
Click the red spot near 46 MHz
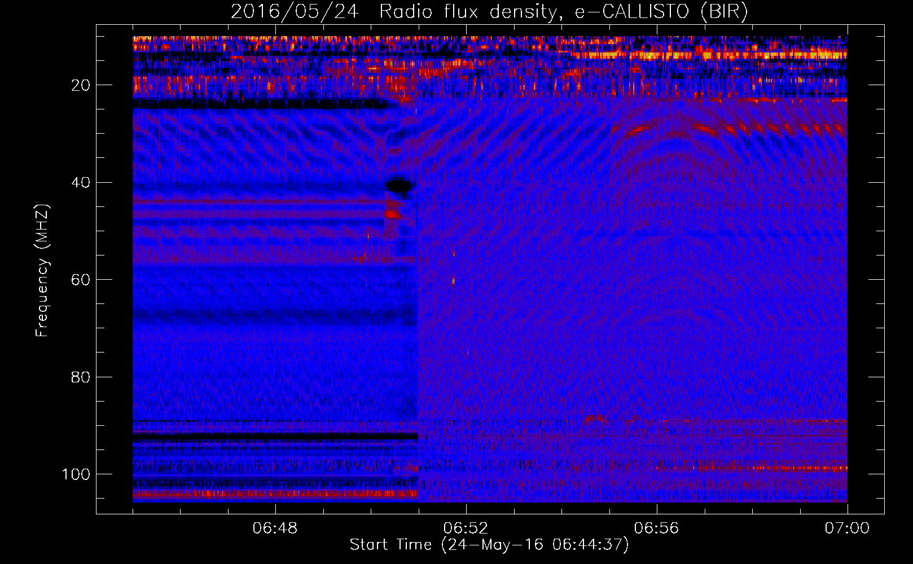point(393,214)
